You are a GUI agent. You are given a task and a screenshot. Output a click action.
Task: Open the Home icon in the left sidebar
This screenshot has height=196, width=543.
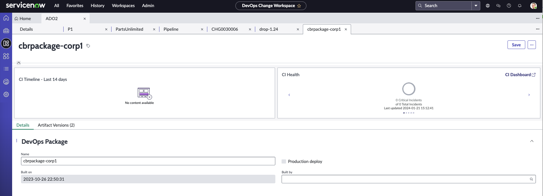tap(6, 18)
